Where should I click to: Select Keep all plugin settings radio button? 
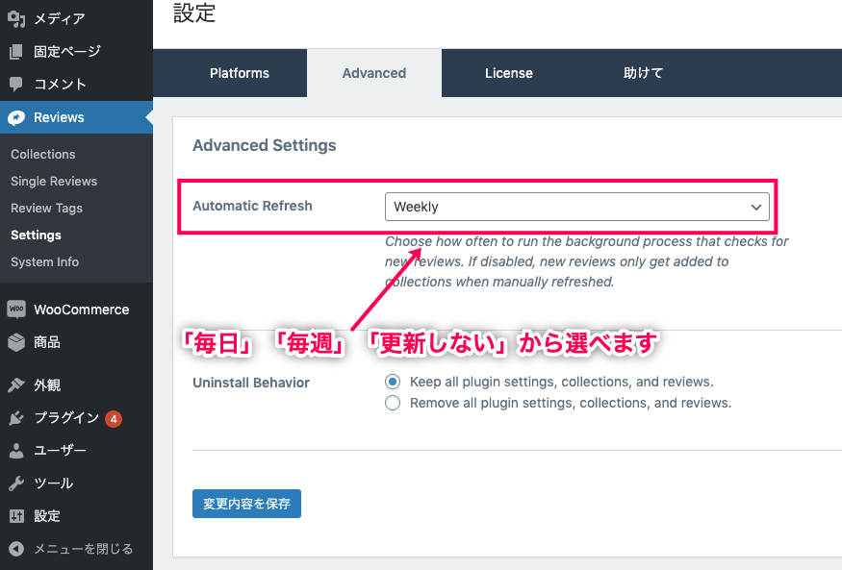click(393, 382)
